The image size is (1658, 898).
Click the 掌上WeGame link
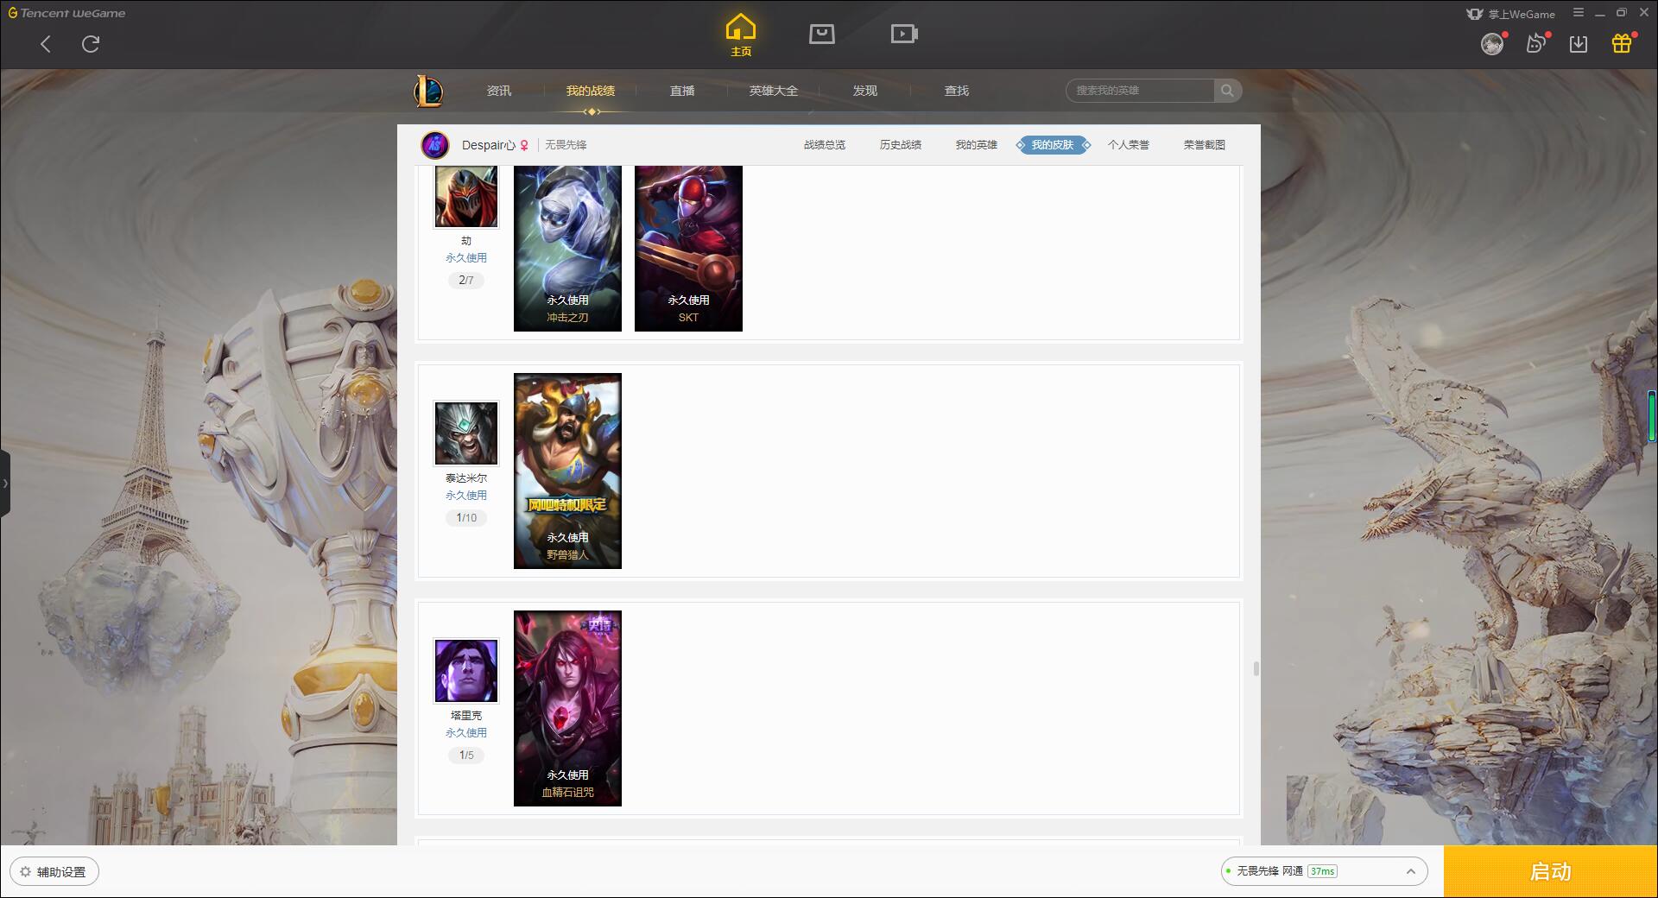tap(1511, 14)
